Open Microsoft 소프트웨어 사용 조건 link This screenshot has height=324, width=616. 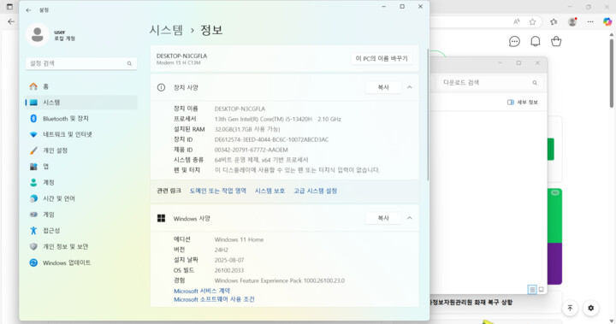tap(214, 299)
